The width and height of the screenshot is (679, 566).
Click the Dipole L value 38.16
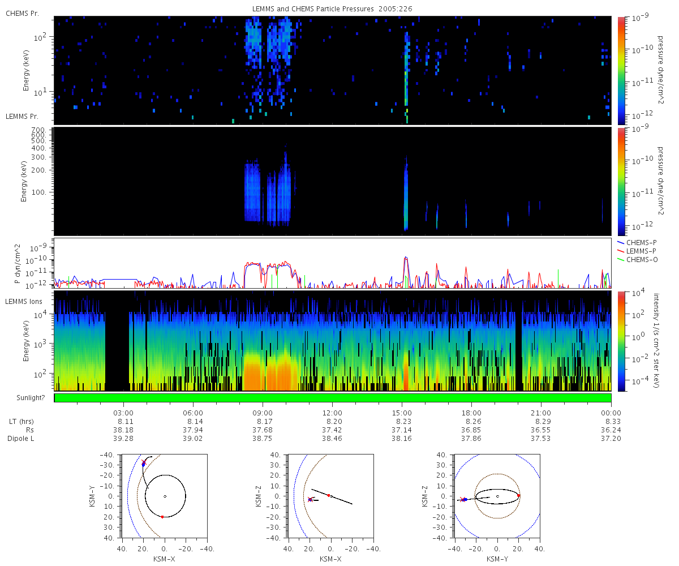pyautogui.click(x=402, y=439)
